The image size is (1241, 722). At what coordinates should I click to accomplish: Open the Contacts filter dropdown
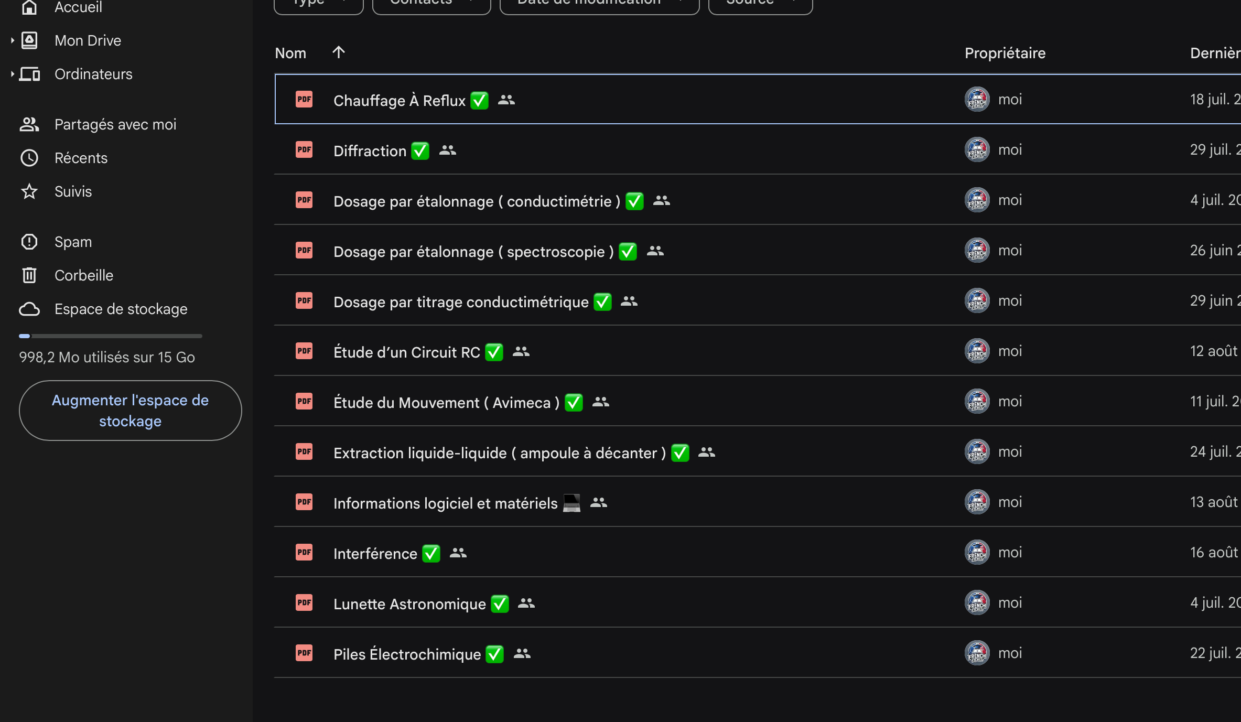tap(431, 4)
